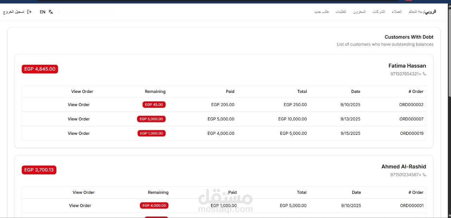This screenshot has width=451, height=218.
Task: Click the تسجيل الخروج logout text
Action: point(14,12)
